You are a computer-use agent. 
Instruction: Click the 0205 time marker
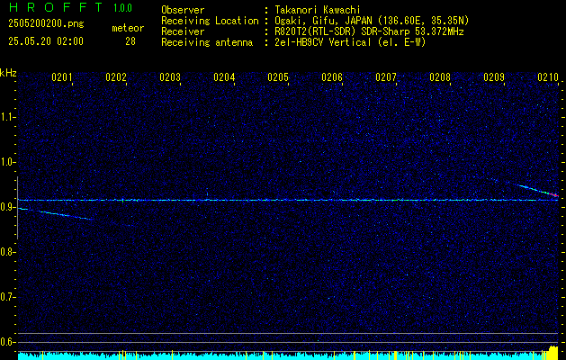click(278, 76)
